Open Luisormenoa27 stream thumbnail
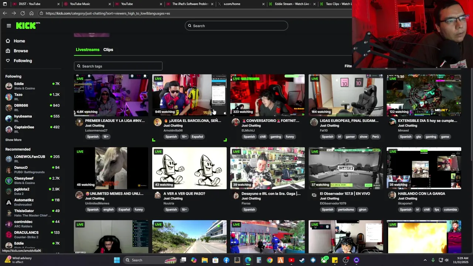 coord(111,95)
